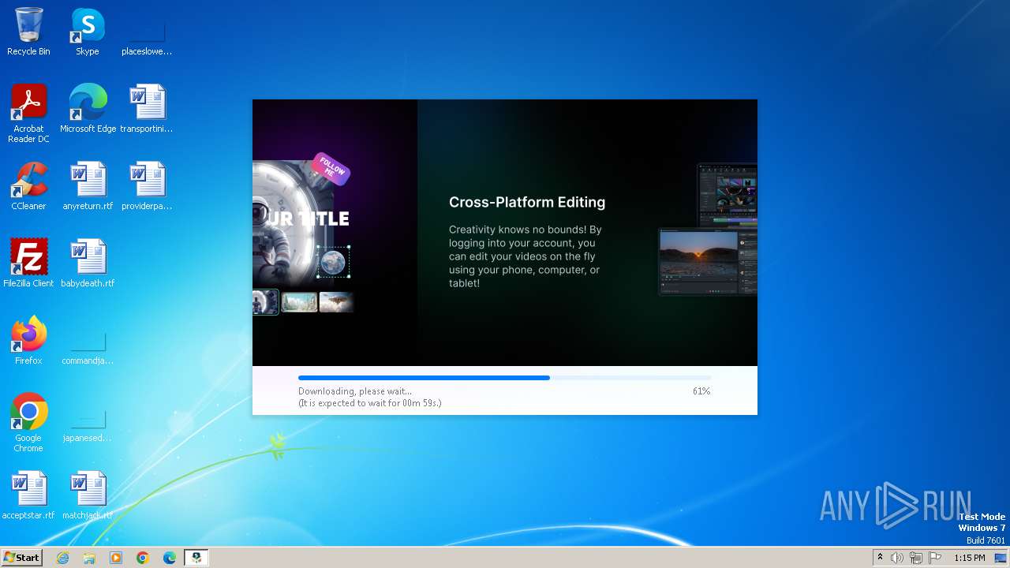Launch FileZilla Client shortcut
The image size is (1010, 568).
pyautogui.click(x=28, y=263)
